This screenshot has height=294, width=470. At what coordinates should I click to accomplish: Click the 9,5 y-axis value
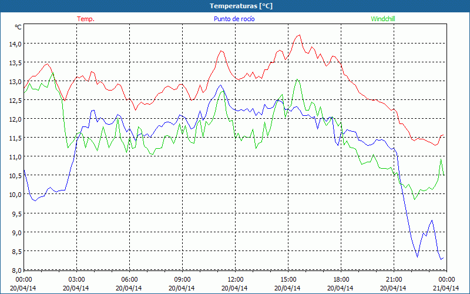click(16, 213)
